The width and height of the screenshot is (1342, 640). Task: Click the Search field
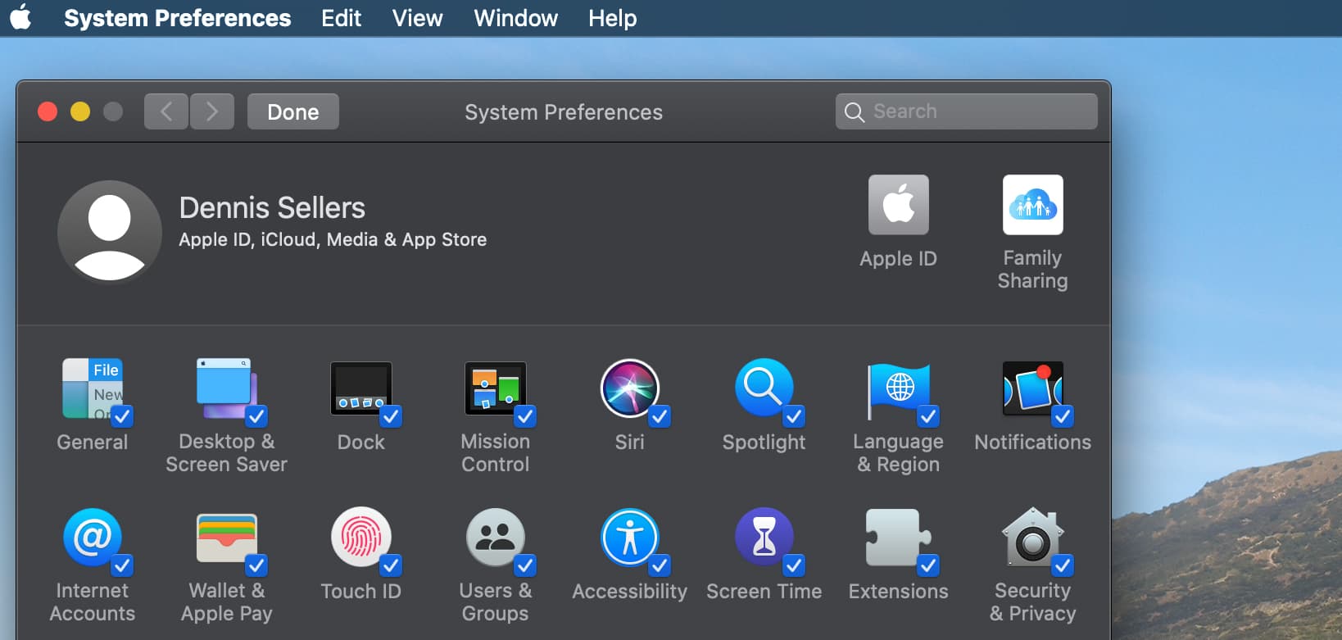975,111
